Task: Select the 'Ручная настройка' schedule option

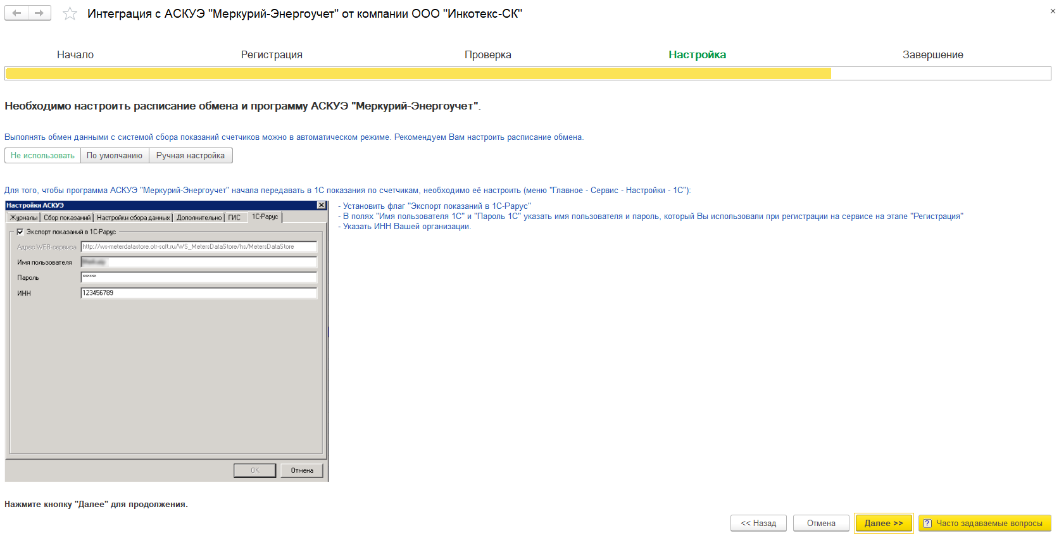Action: 191,155
